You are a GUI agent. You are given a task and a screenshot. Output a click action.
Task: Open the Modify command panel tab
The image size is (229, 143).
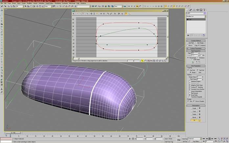(x=191, y=10)
